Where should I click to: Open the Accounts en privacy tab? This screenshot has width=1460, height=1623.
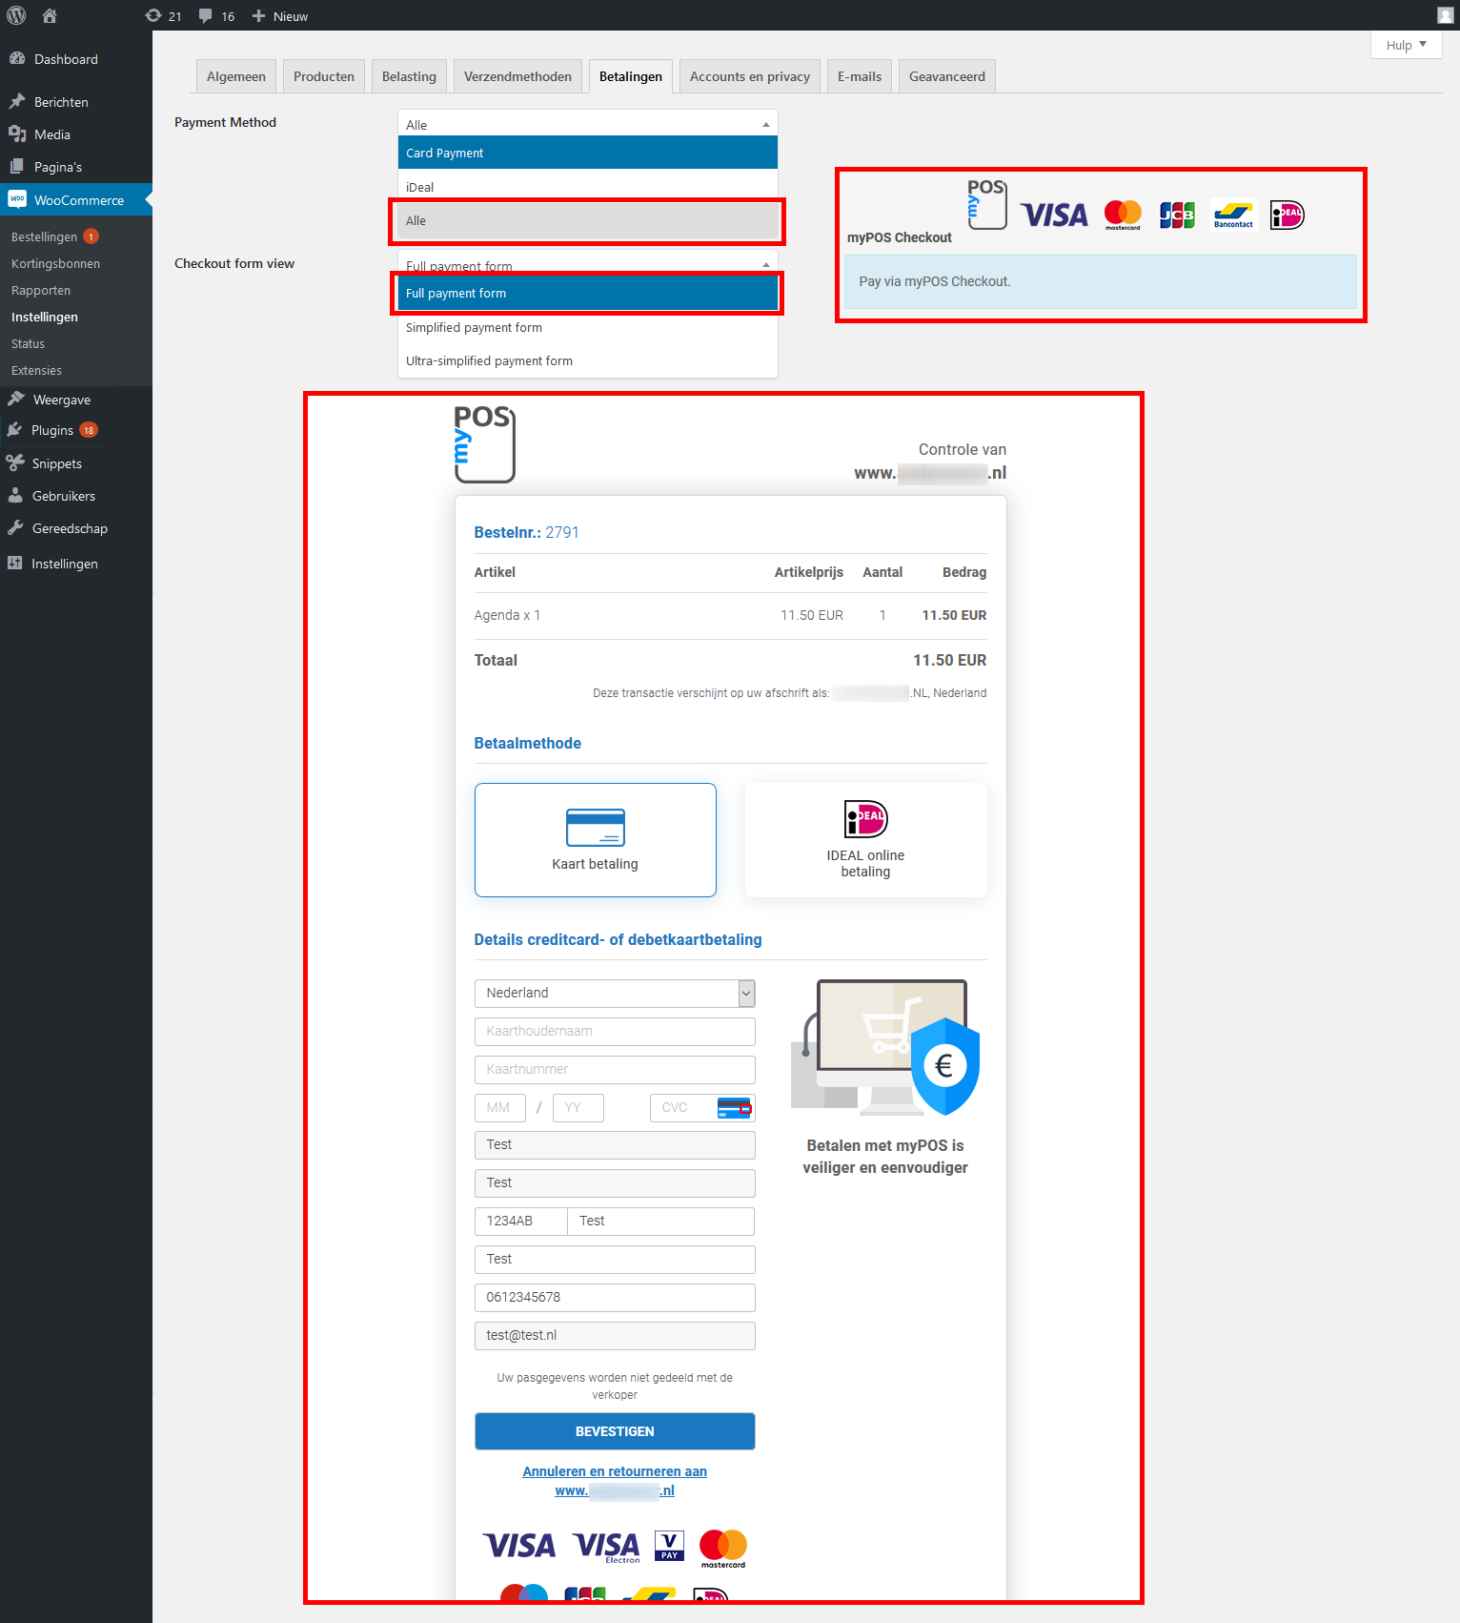[x=749, y=76]
